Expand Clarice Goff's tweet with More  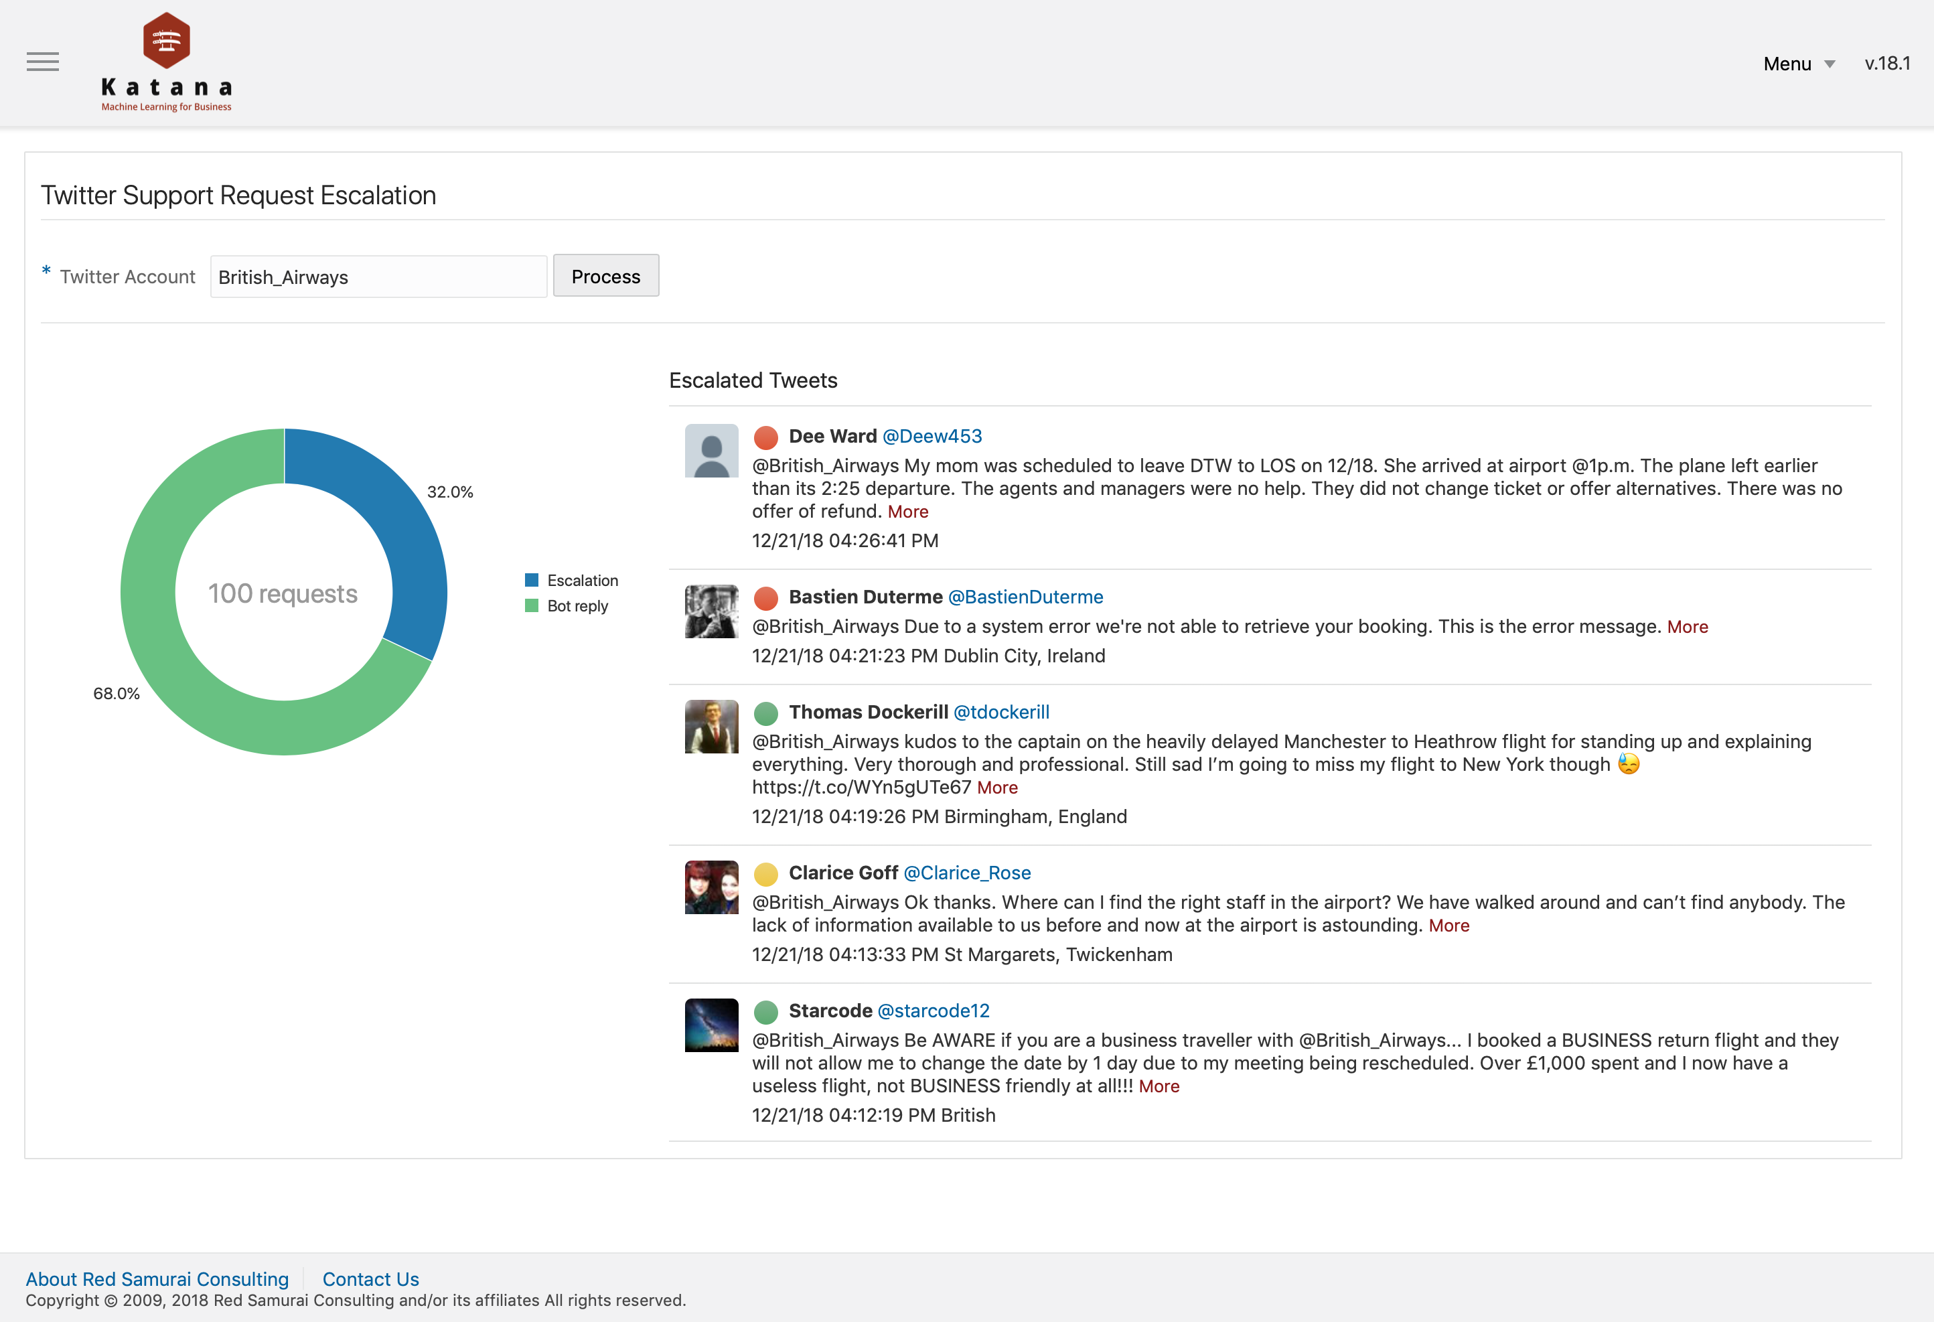(x=1448, y=926)
